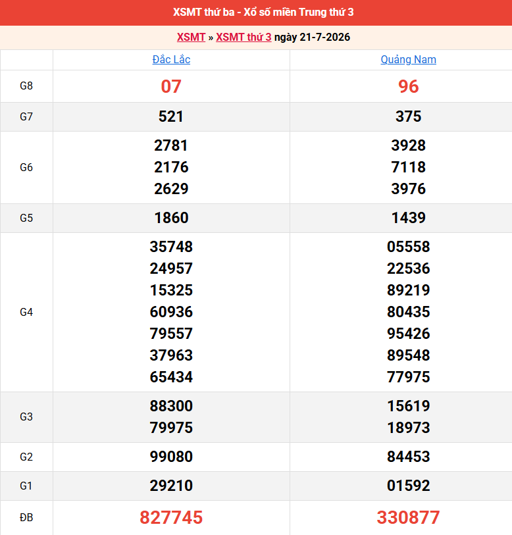Click G6 number 2629
The width and height of the screenshot is (512, 535).
pos(171,189)
